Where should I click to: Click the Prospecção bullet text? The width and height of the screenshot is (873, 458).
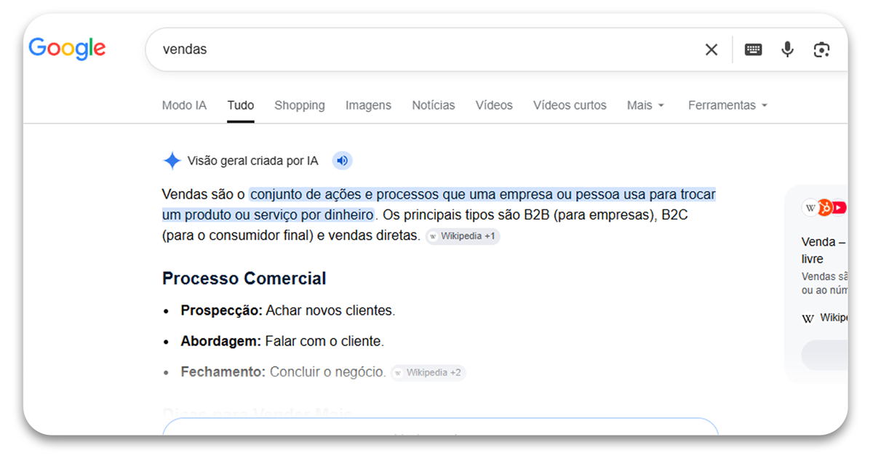point(288,310)
